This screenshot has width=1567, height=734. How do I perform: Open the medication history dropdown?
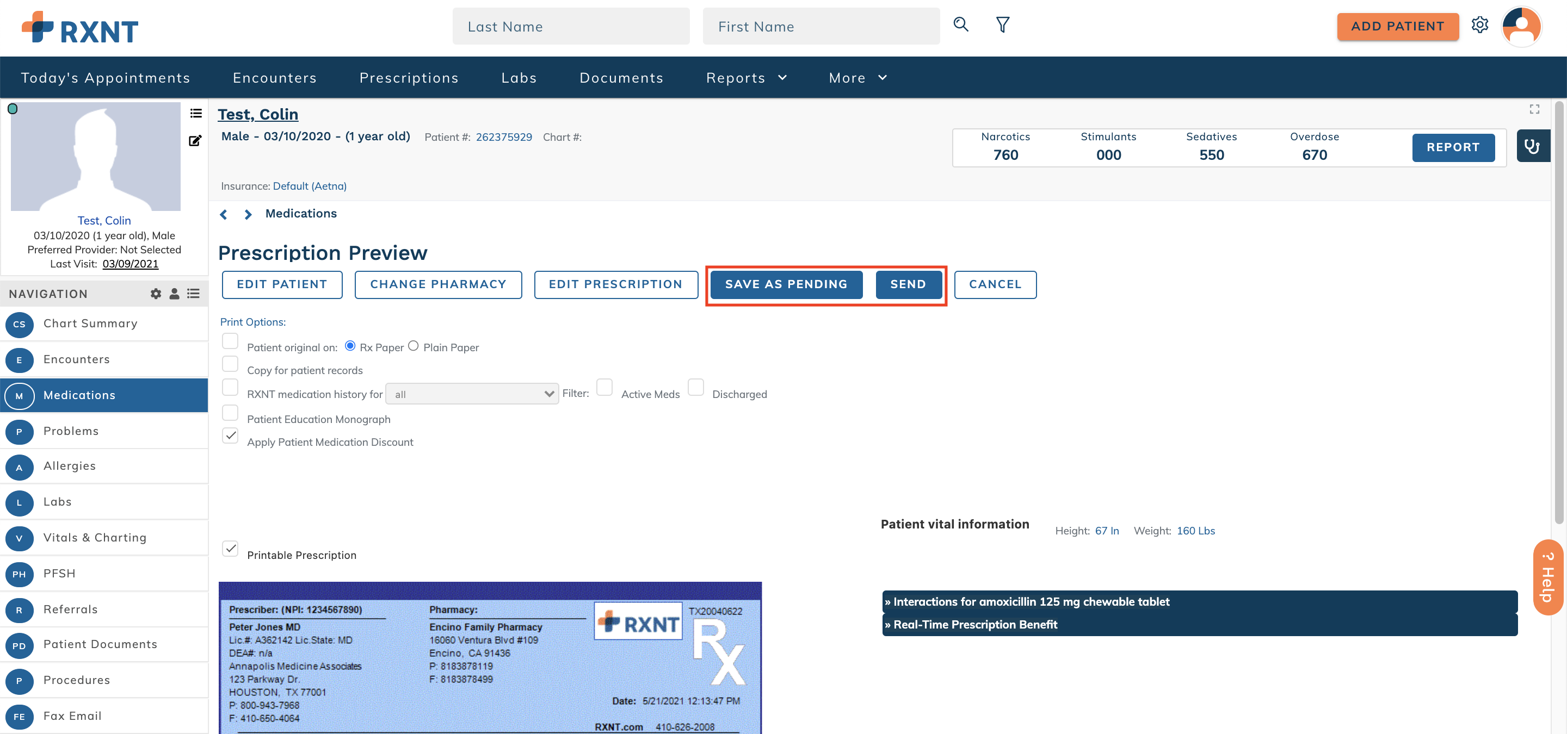pyautogui.click(x=472, y=394)
